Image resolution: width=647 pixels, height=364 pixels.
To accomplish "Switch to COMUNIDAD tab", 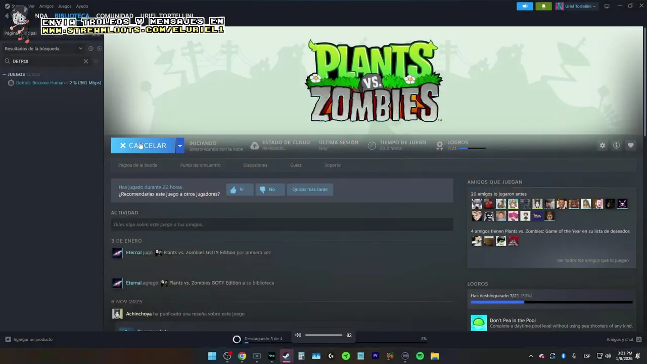I will coord(115,16).
